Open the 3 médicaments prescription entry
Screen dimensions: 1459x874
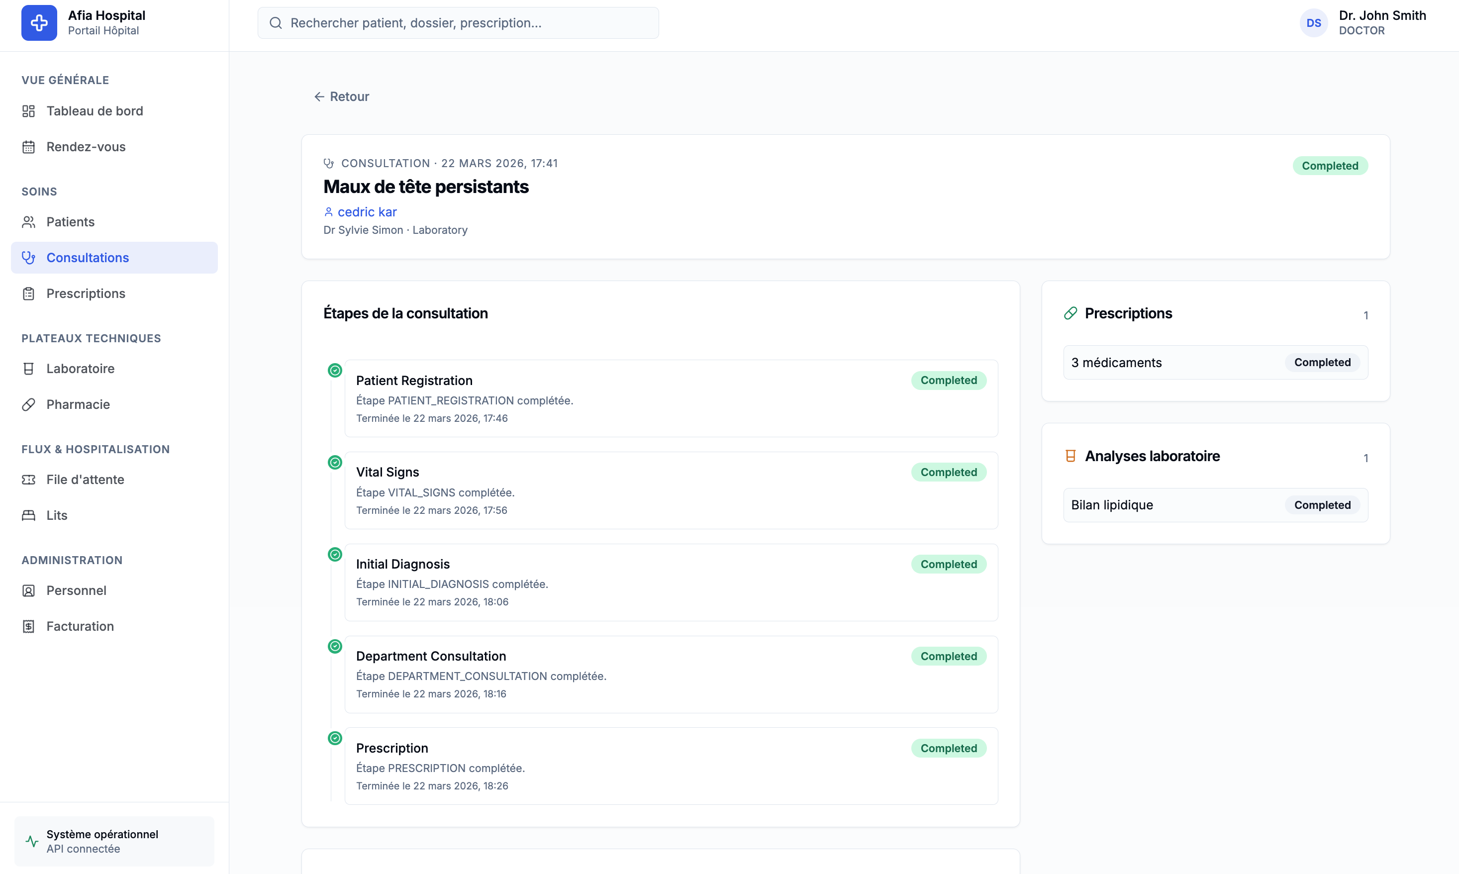click(1215, 362)
